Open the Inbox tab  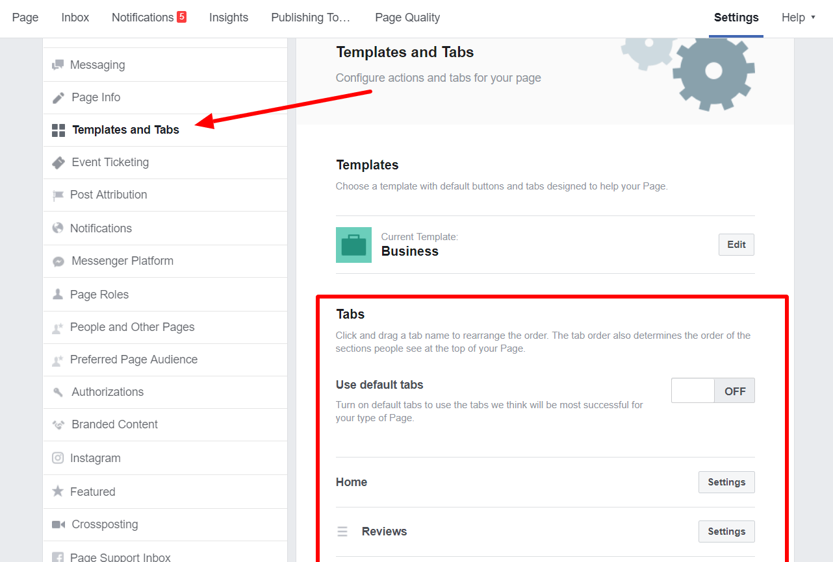75,18
